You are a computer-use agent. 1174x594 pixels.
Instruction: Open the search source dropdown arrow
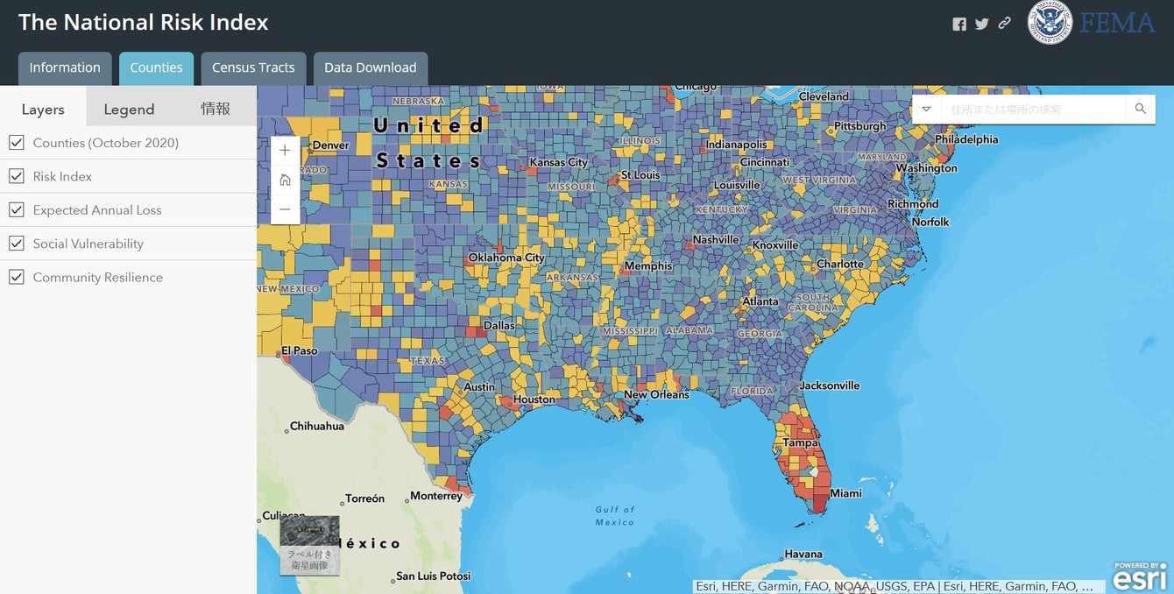click(x=926, y=109)
